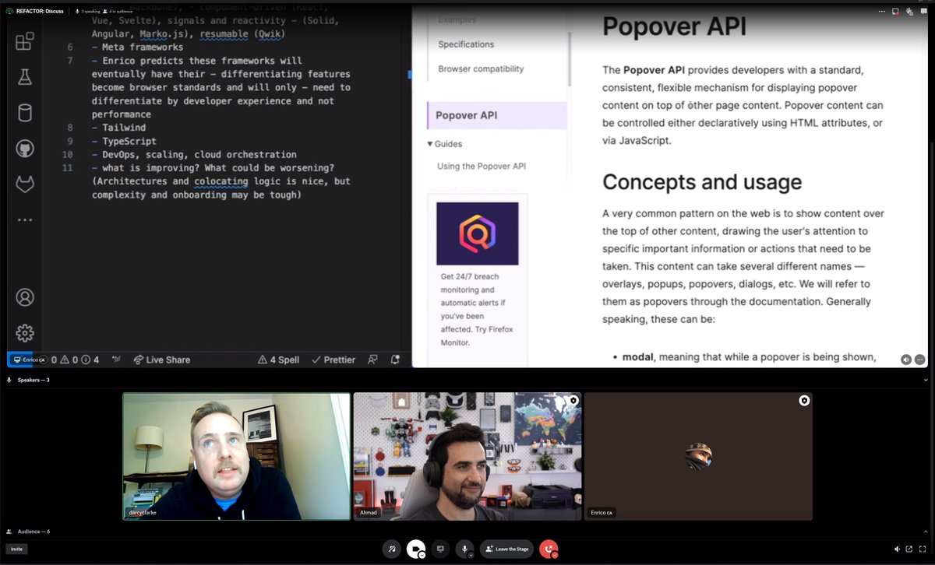Select the GitHub icon in the sidebar
This screenshot has height=565, width=935.
[x=24, y=148]
